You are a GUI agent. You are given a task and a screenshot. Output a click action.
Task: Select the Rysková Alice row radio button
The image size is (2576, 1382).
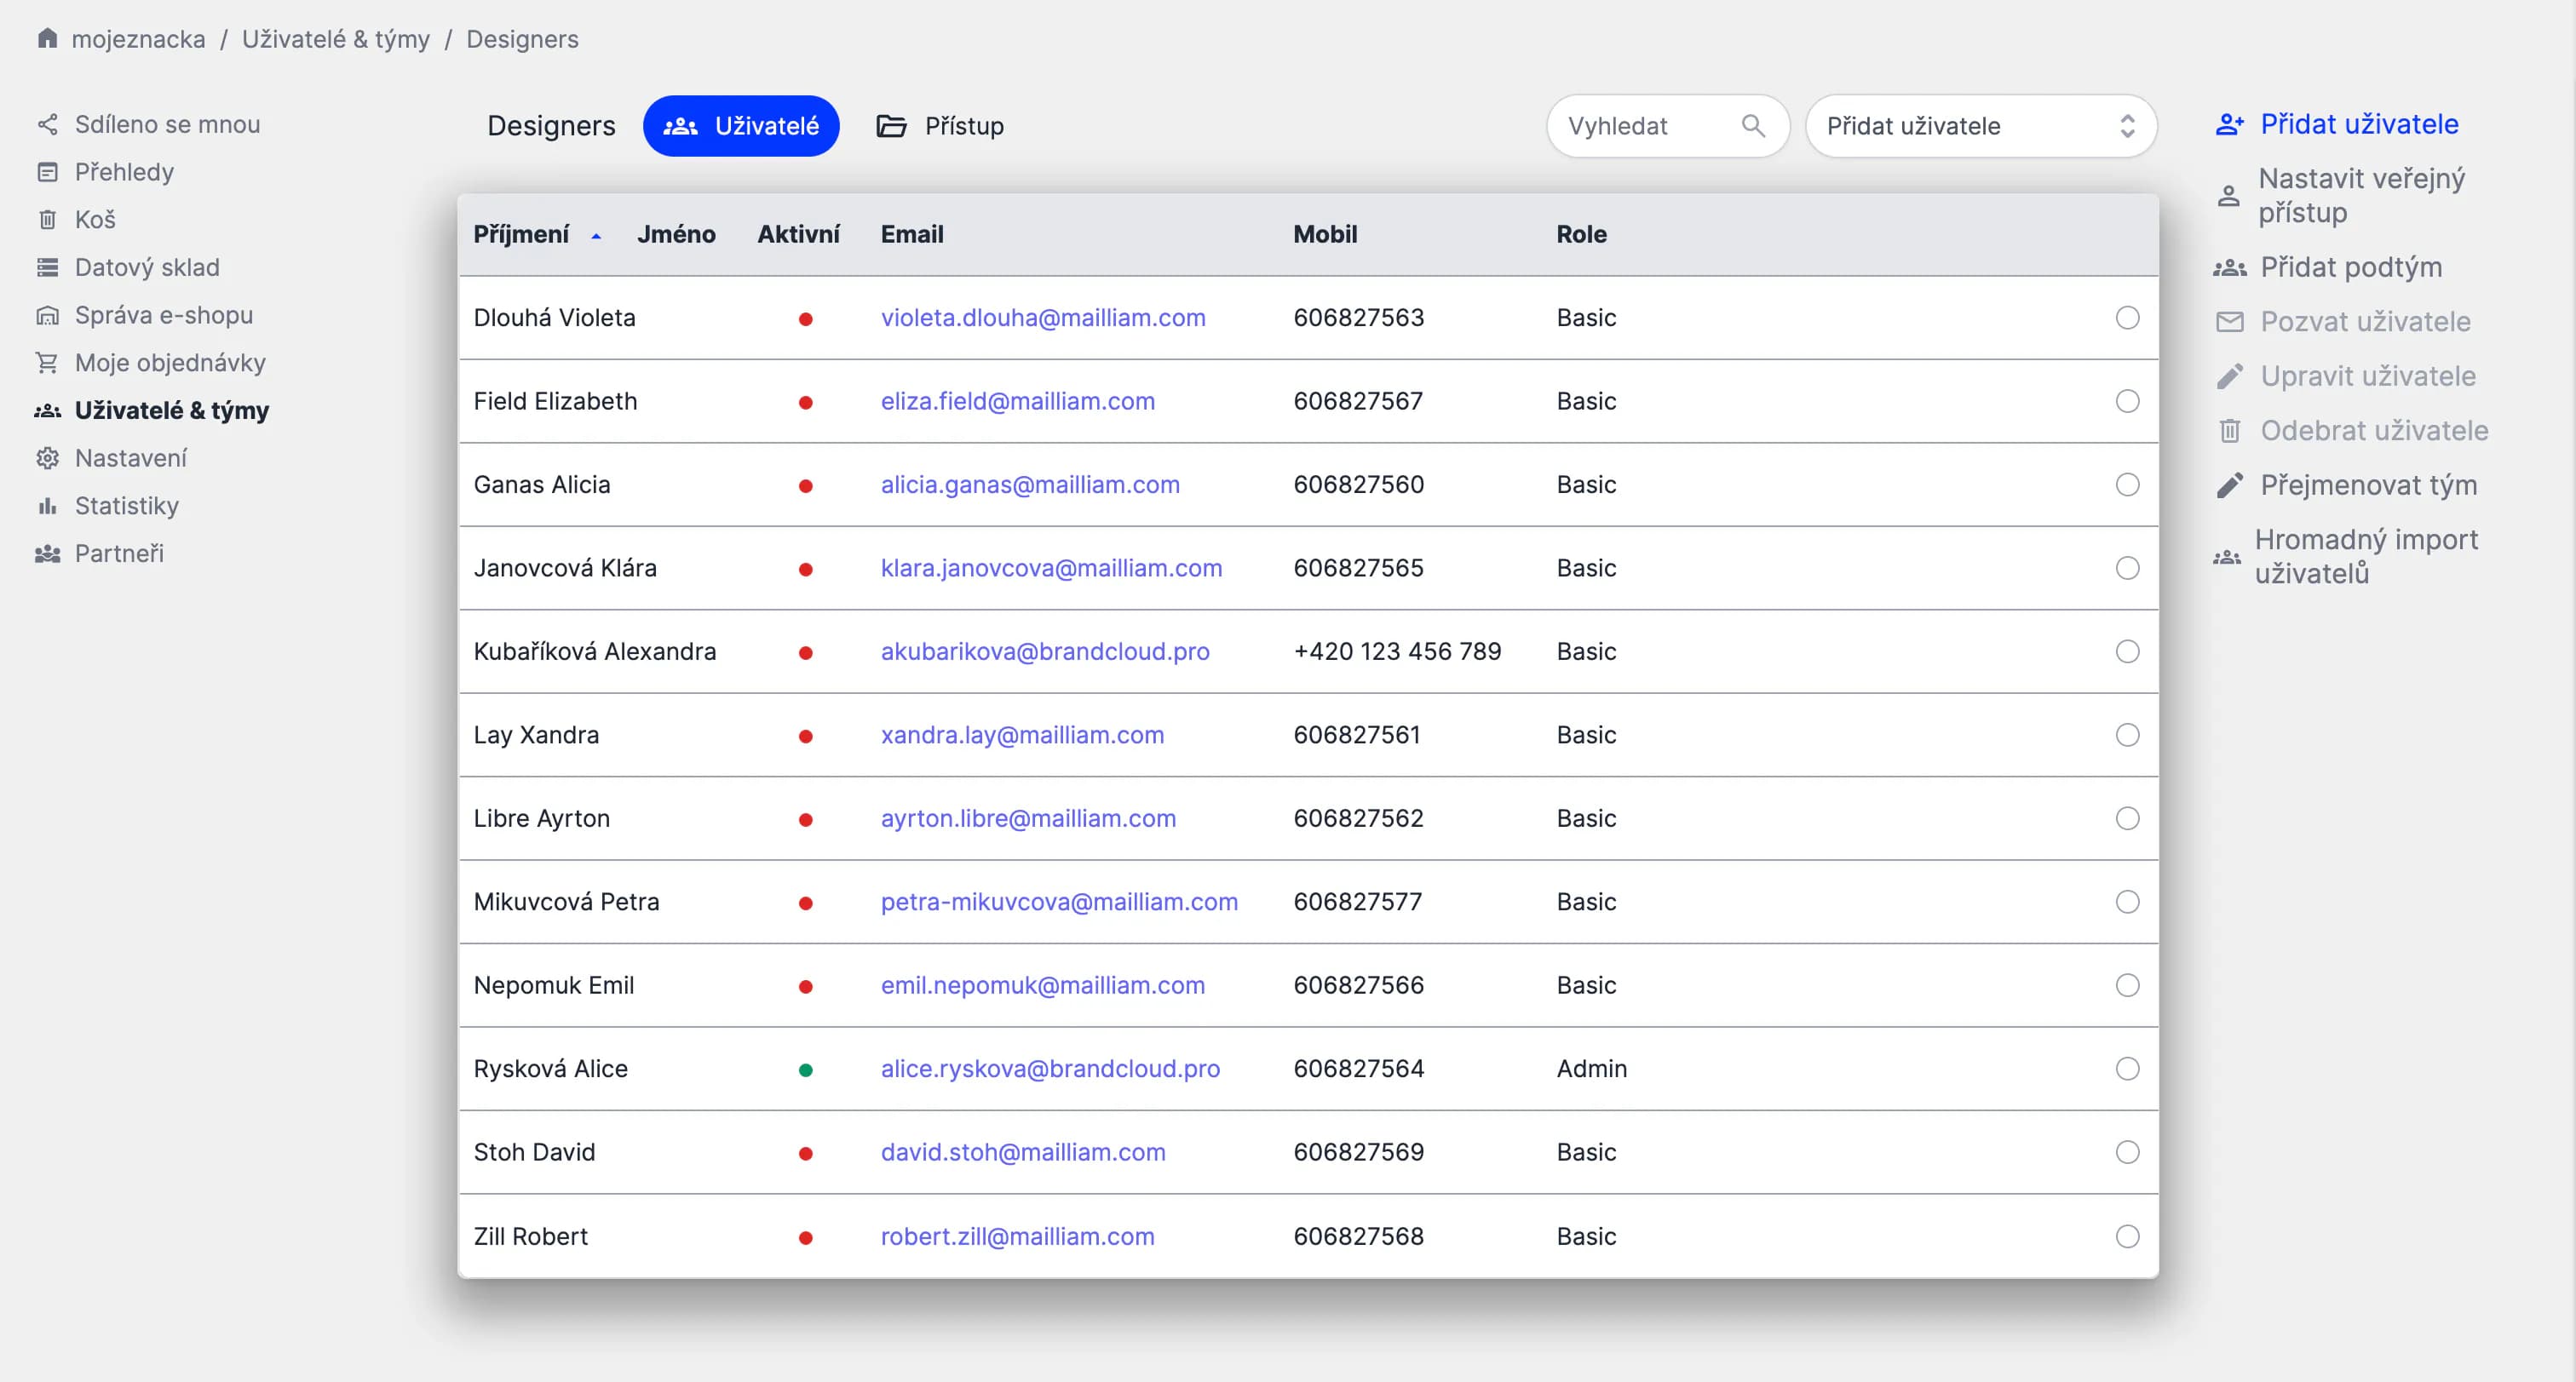tap(2127, 1069)
